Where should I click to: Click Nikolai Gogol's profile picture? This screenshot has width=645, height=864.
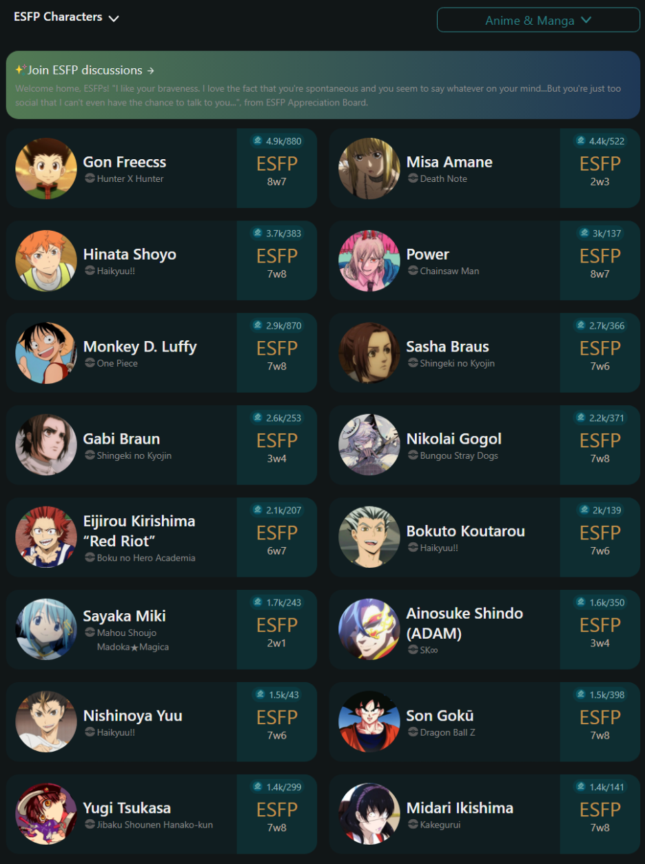[369, 445]
